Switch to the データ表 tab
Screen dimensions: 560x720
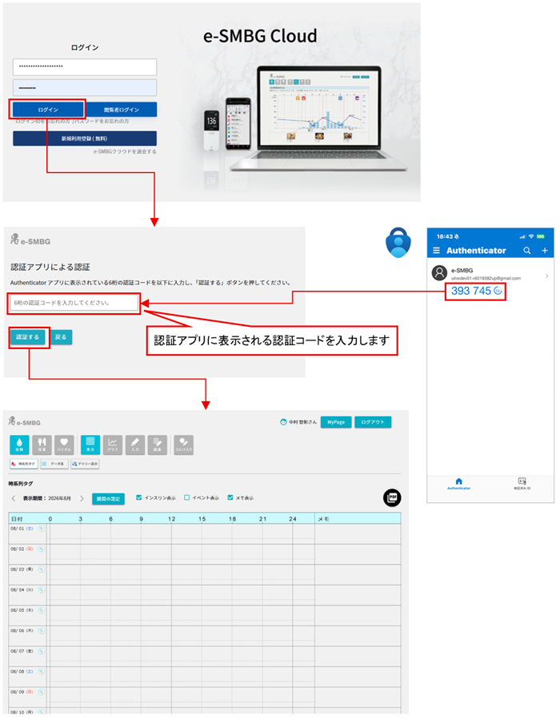coord(54,464)
